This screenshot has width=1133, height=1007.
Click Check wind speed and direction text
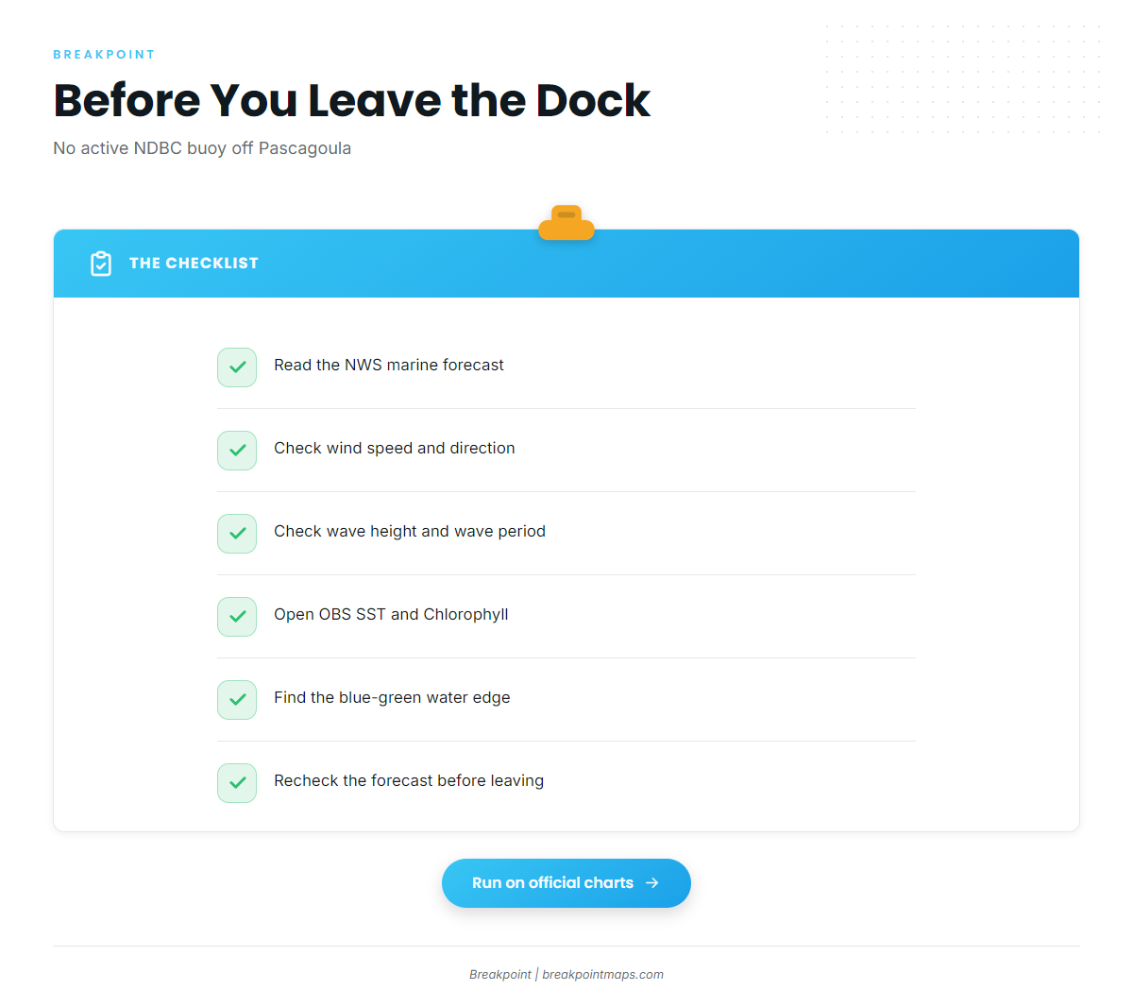click(395, 449)
